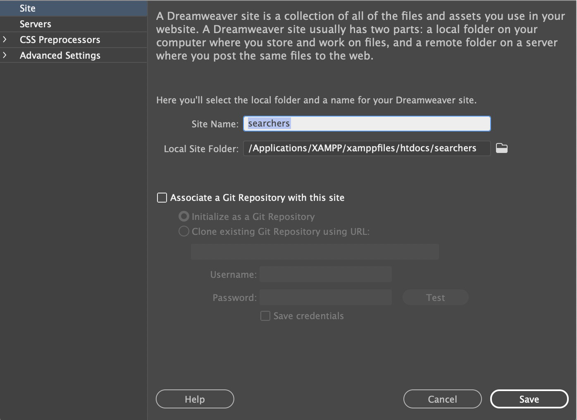Select the Site category in the sidebar

[x=27, y=8]
